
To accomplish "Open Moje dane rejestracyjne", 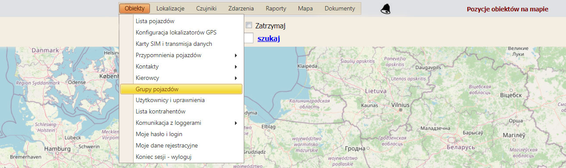I will point(181,146).
